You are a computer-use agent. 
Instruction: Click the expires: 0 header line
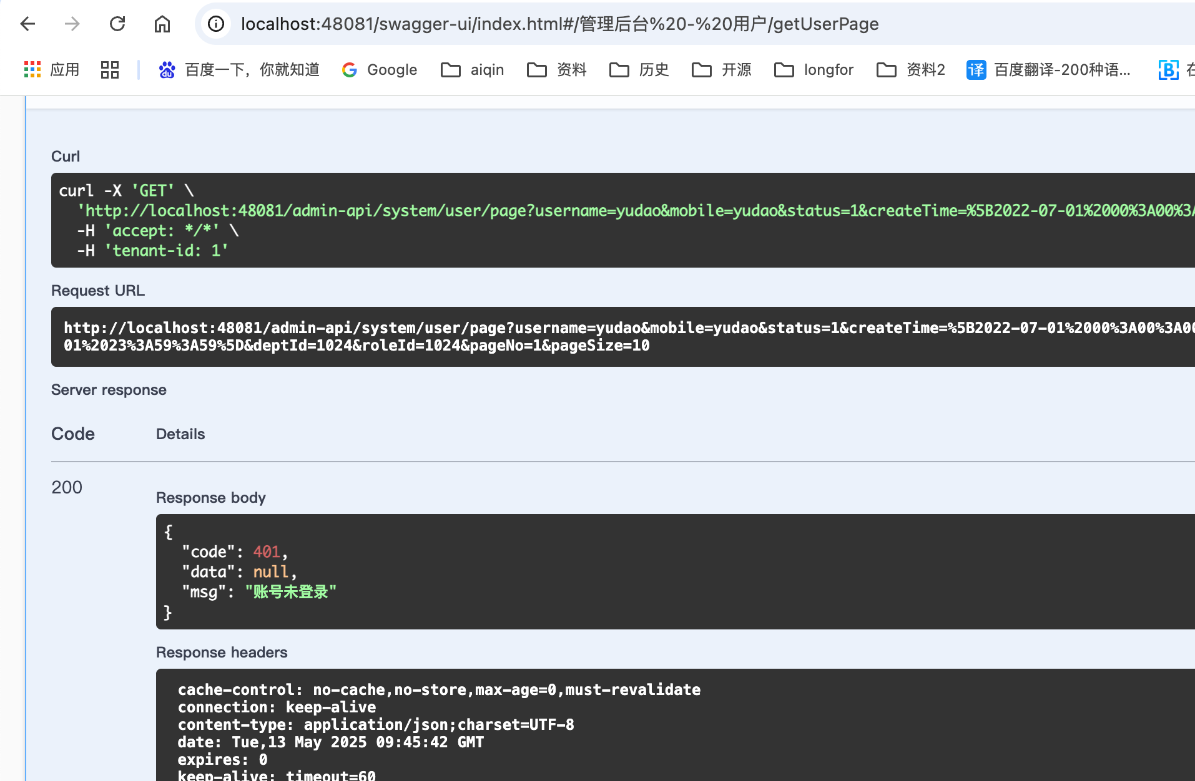pyautogui.click(x=222, y=759)
